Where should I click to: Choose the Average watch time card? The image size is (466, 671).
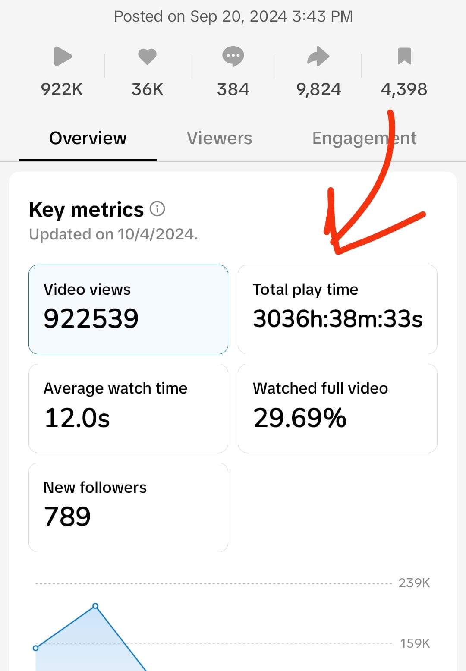128,408
